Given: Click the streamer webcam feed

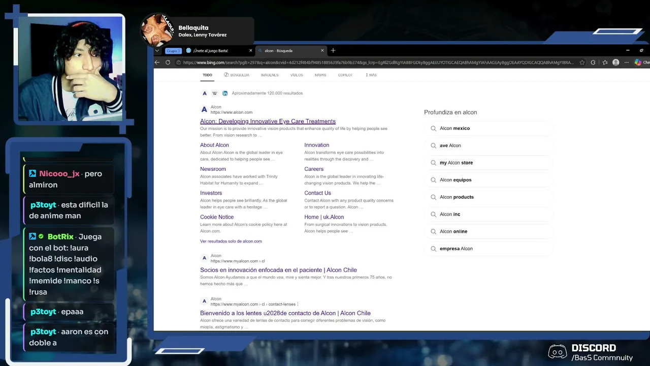Looking at the screenshot, I should pyautogui.click(x=70, y=69).
